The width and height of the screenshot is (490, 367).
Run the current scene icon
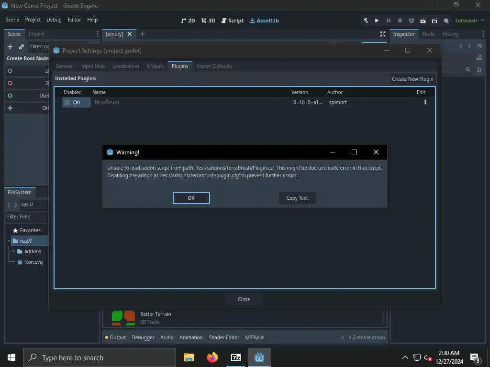[x=423, y=21]
